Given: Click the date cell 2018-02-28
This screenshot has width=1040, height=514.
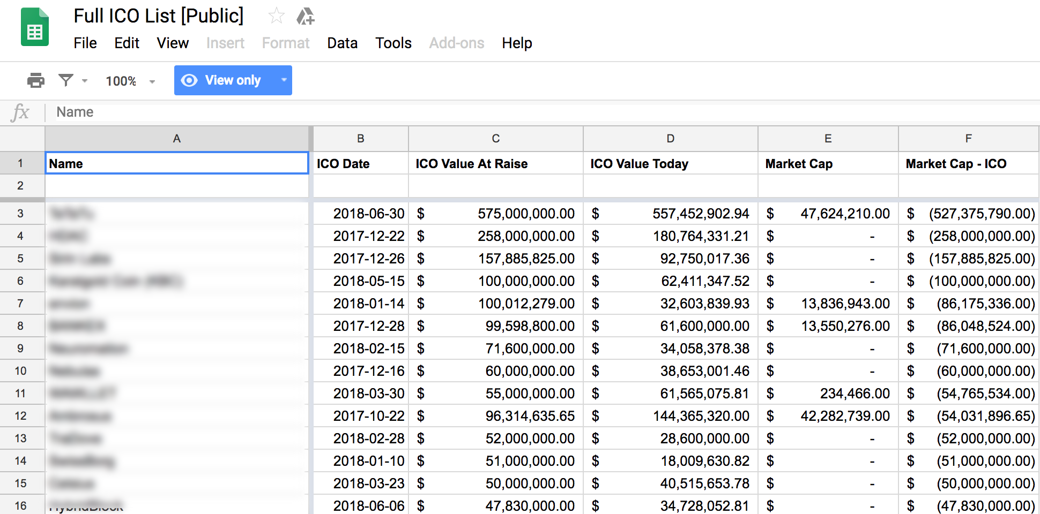Looking at the screenshot, I should (x=361, y=439).
